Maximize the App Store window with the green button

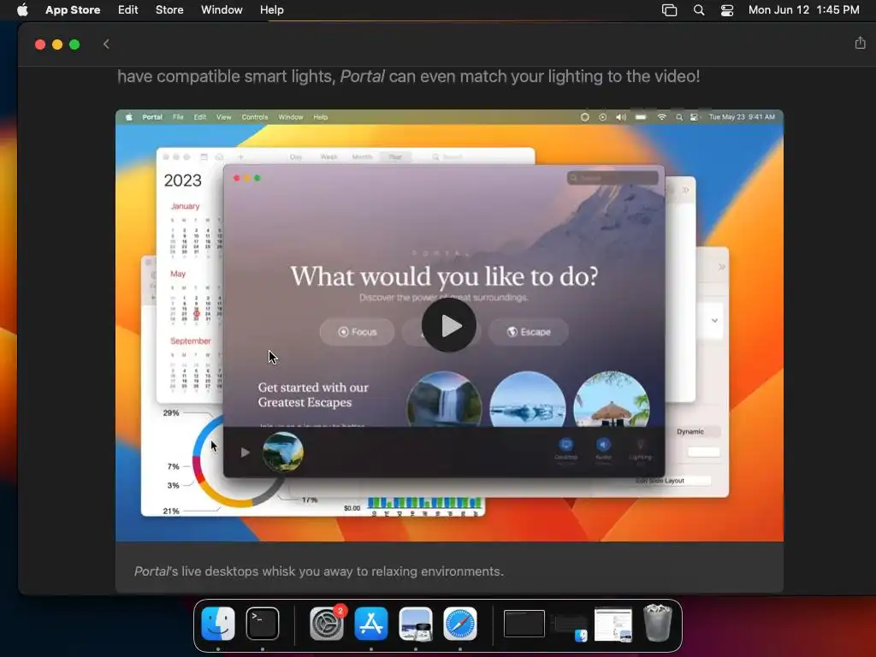click(74, 44)
